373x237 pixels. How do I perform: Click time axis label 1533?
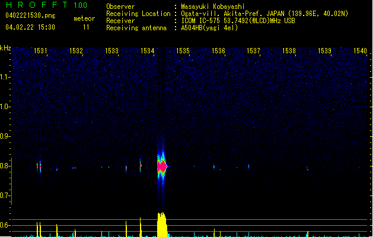click(111, 51)
